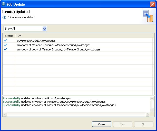Click the checkmark status for ou=MemberGroupA
Viewport: 157px width, 131px height.
6,40
